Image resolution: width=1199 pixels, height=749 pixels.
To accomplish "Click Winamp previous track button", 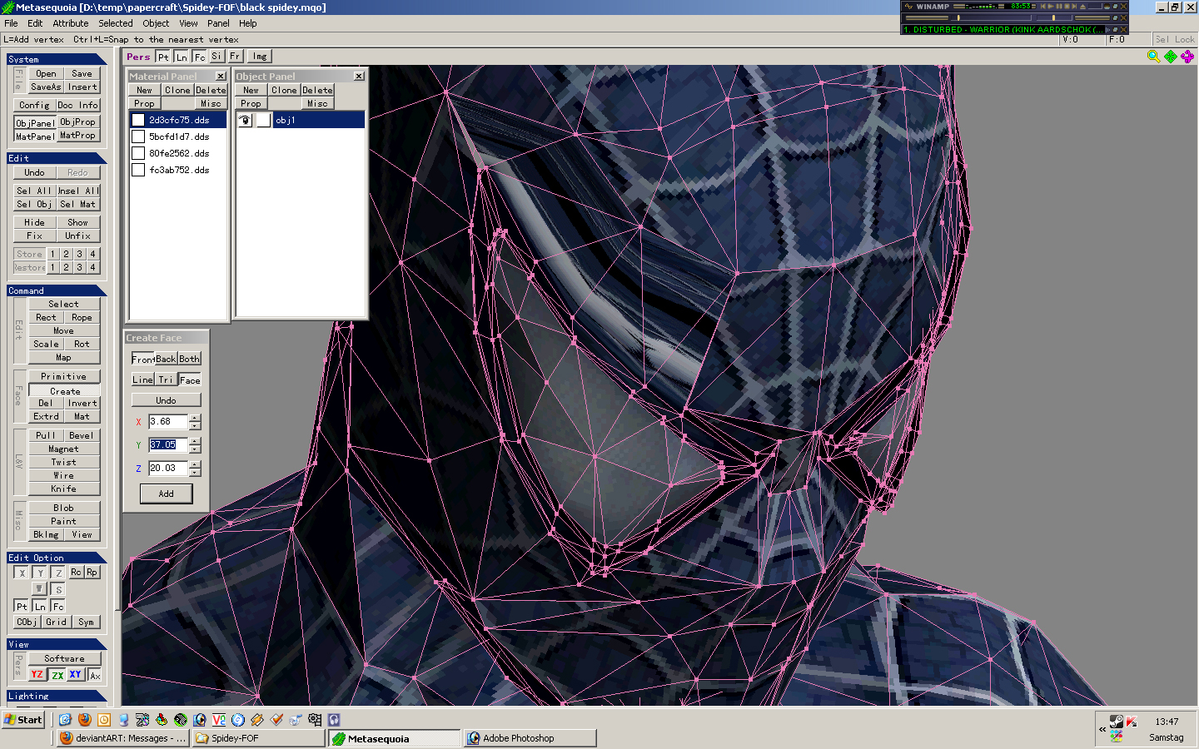I will tap(1042, 6).
